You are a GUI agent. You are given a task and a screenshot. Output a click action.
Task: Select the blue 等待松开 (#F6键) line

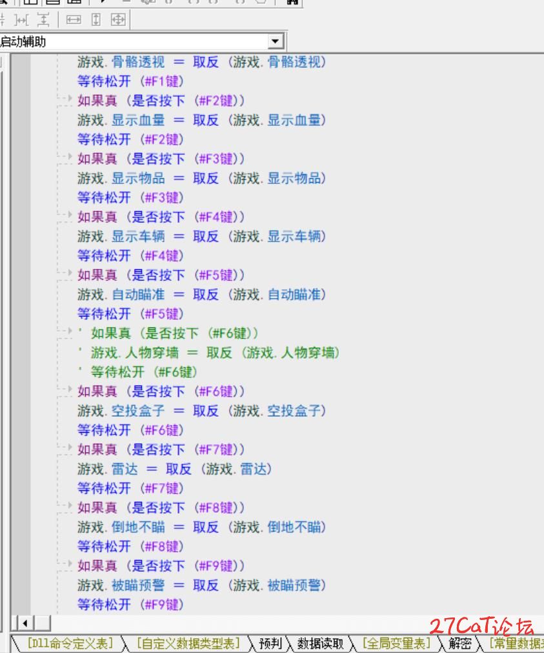pos(130,430)
